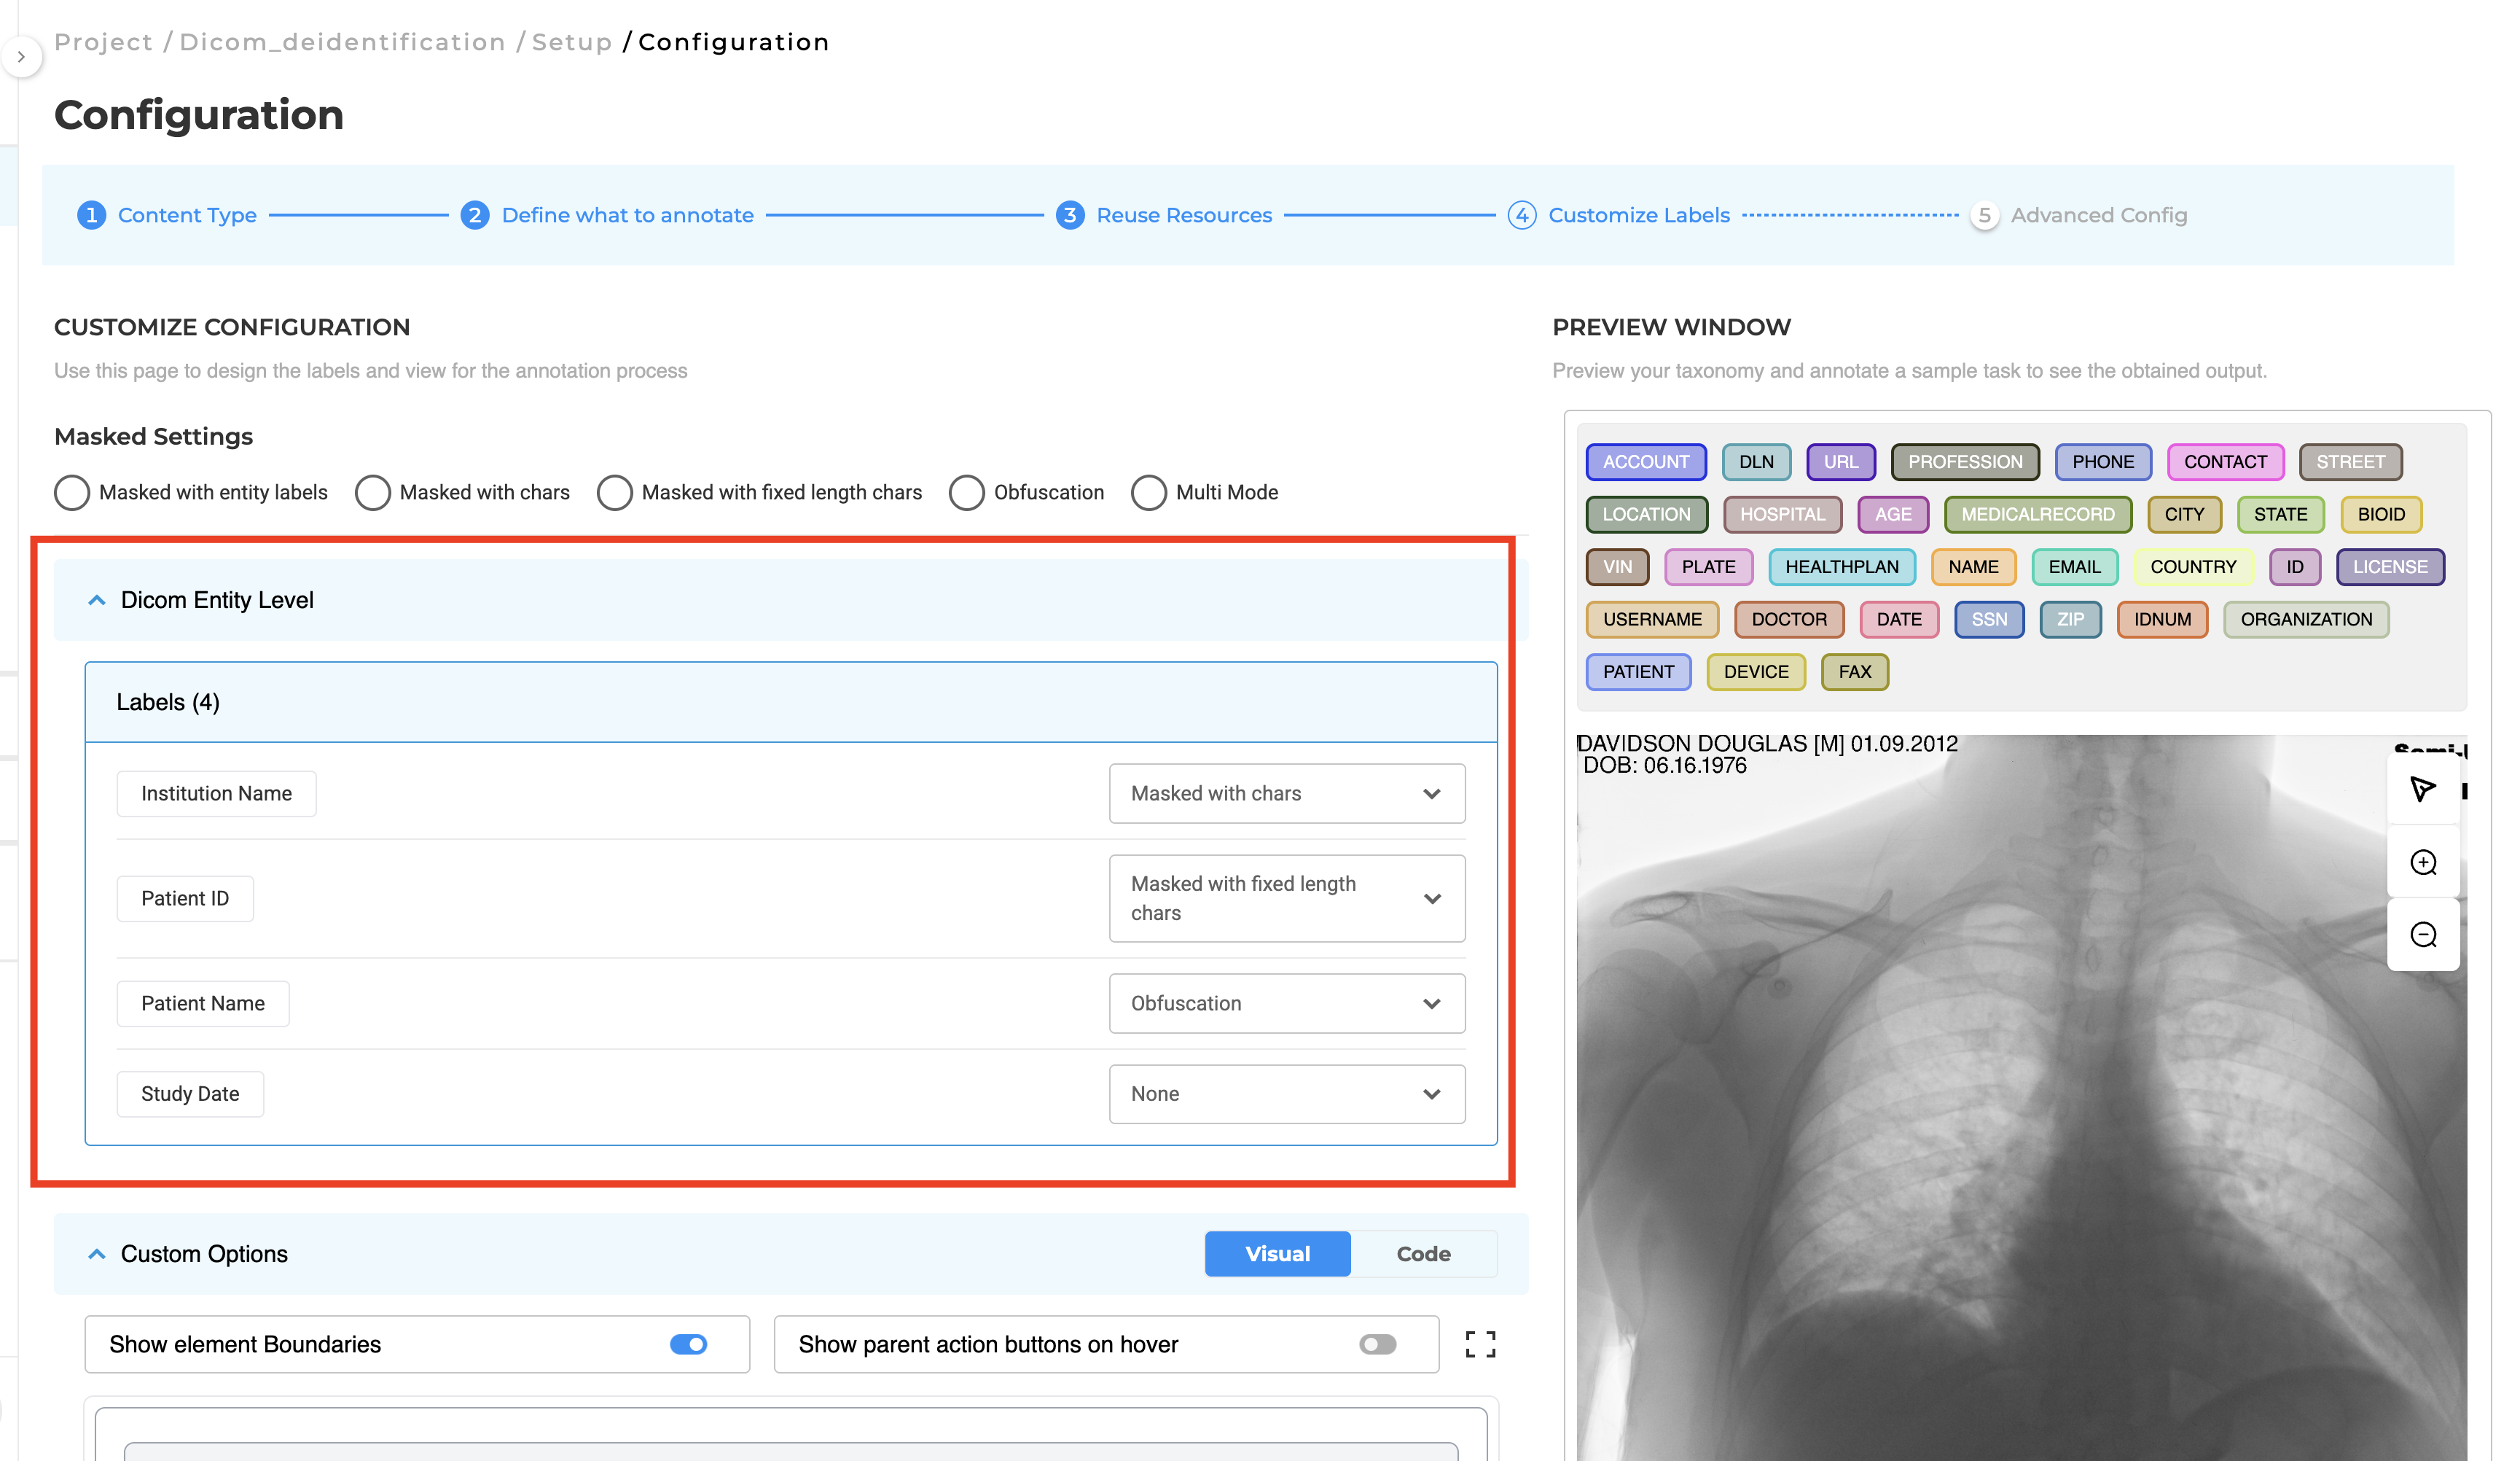The width and height of the screenshot is (2520, 1461).
Task: Select the DLN label tag
Action: pyautogui.click(x=1756, y=462)
